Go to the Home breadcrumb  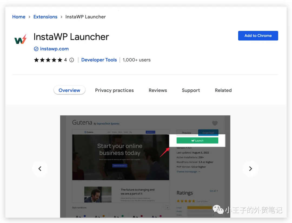coord(19,17)
